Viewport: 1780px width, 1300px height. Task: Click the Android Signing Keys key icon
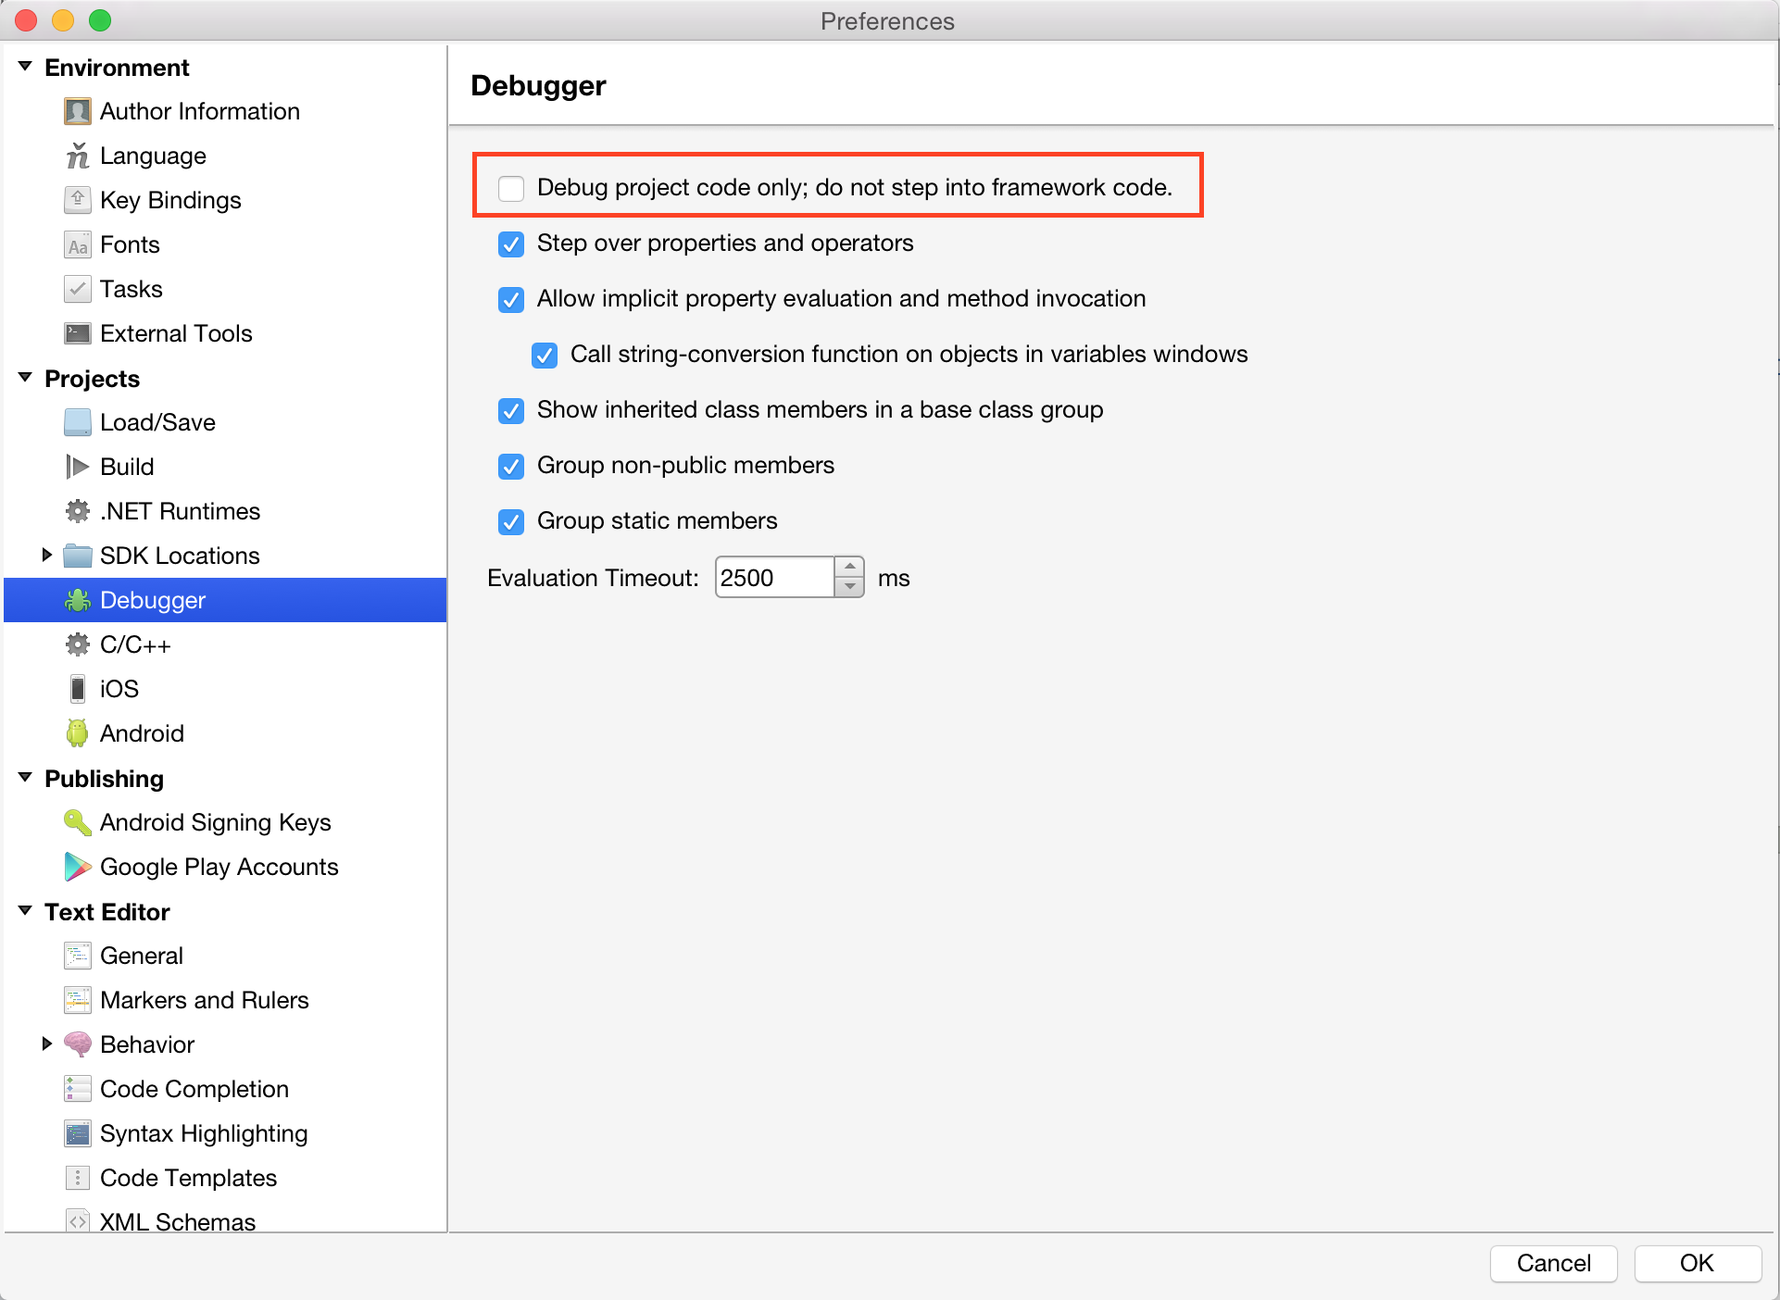tap(78, 822)
